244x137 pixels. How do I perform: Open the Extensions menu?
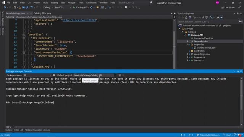(x=91, y=3)
